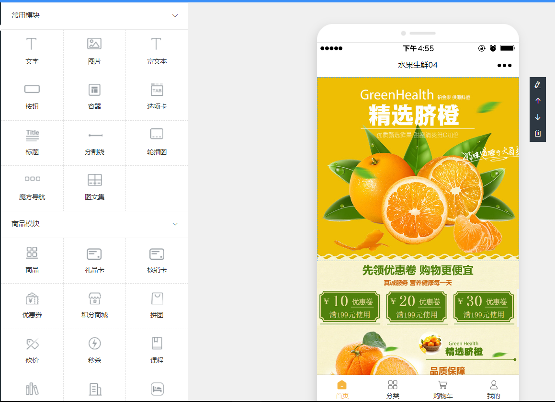Pick the 魔方导航 navigation module
The image size is (555, 402).
pos(32,187)
